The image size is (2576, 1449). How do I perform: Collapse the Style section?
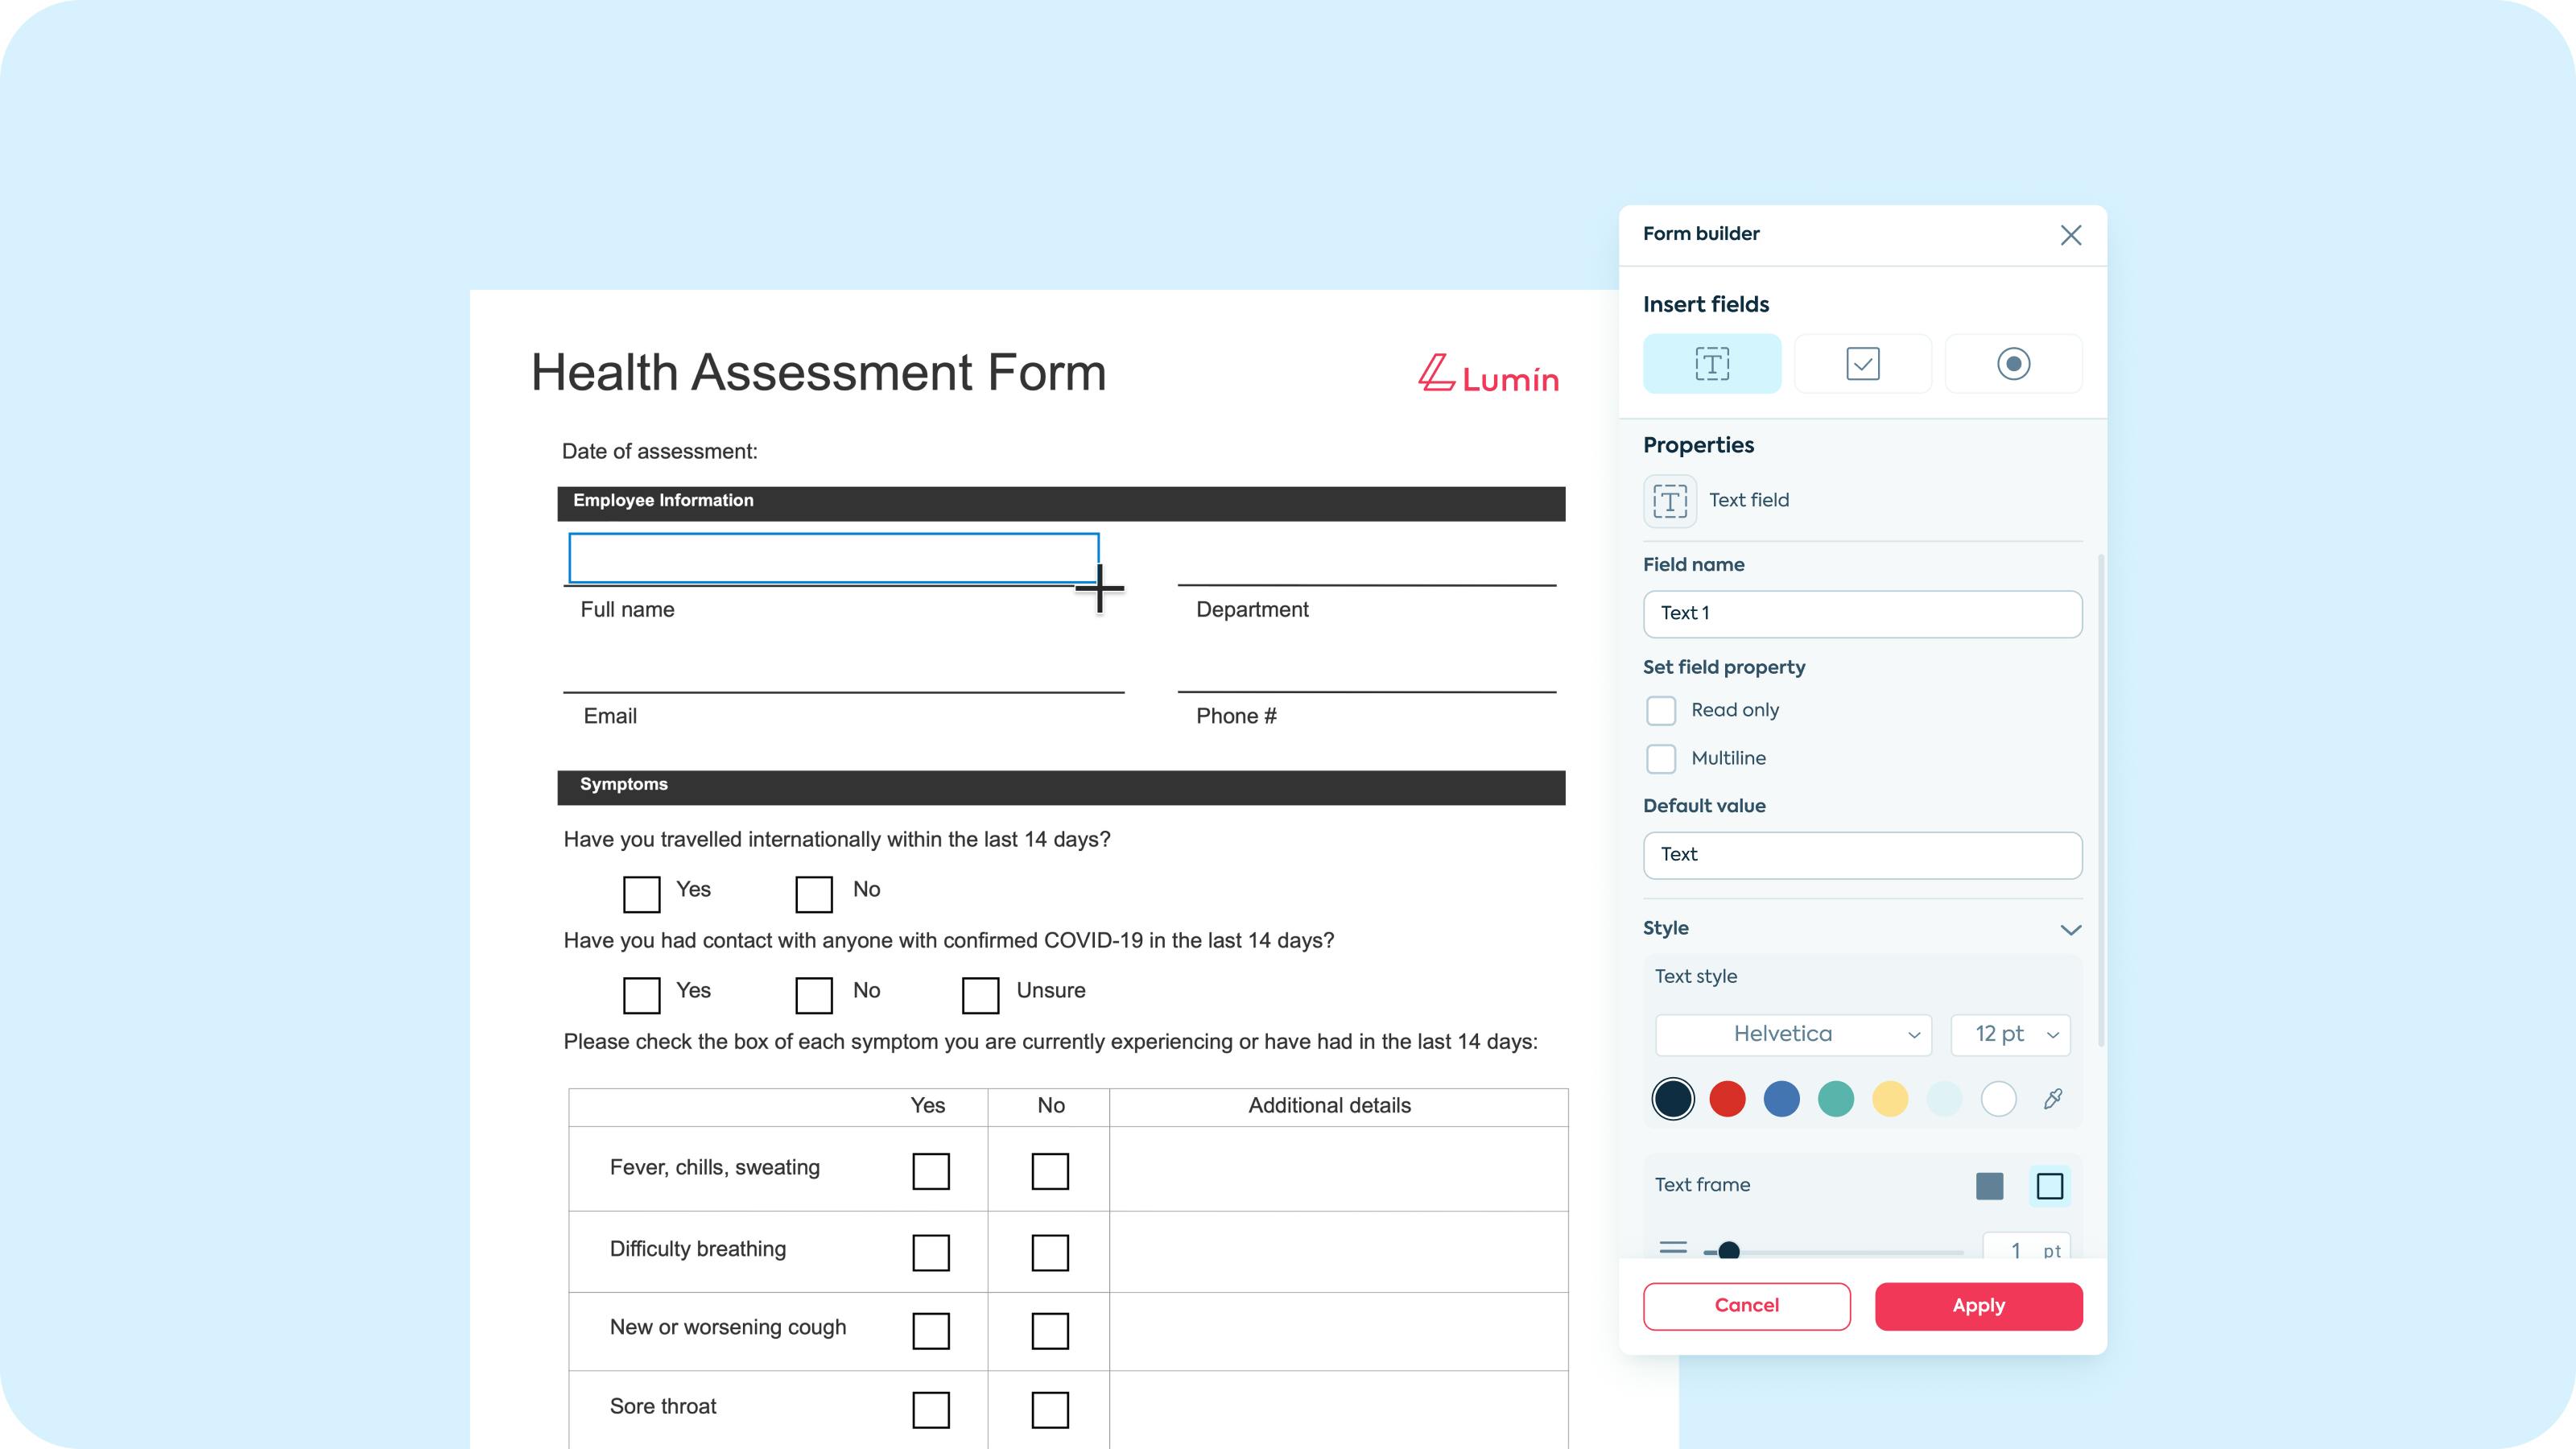point(2071,929)
